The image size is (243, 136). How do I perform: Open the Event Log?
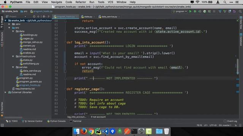[230, 121]
